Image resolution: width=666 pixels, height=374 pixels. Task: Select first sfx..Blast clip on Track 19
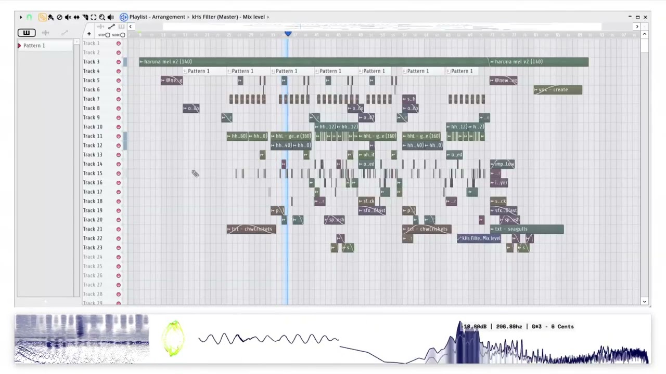coord(372,210)
